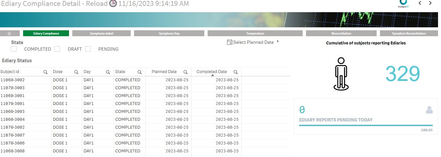The image size is (441, 157).
Task: Search the Subject id column
Action: tap(46, 72)
